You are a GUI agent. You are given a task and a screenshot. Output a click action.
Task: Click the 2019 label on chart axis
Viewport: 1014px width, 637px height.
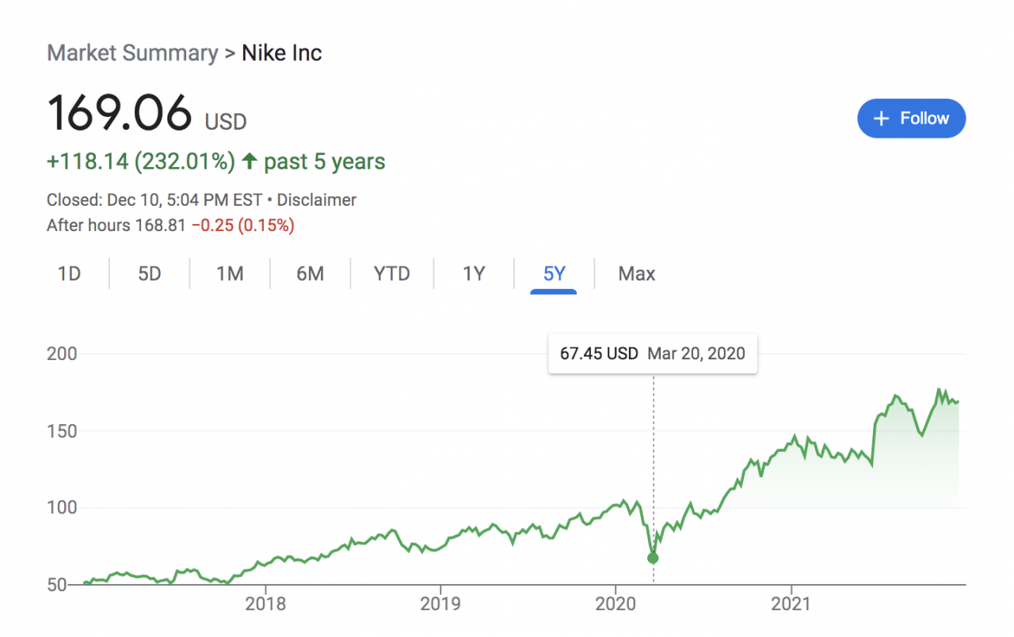pos(440,605)
